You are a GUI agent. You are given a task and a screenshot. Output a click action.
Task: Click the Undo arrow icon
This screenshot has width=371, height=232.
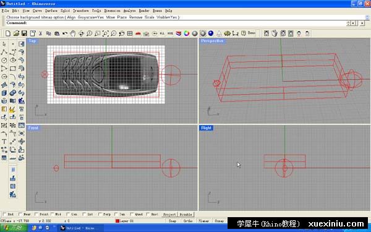click(x=65, y=33)
